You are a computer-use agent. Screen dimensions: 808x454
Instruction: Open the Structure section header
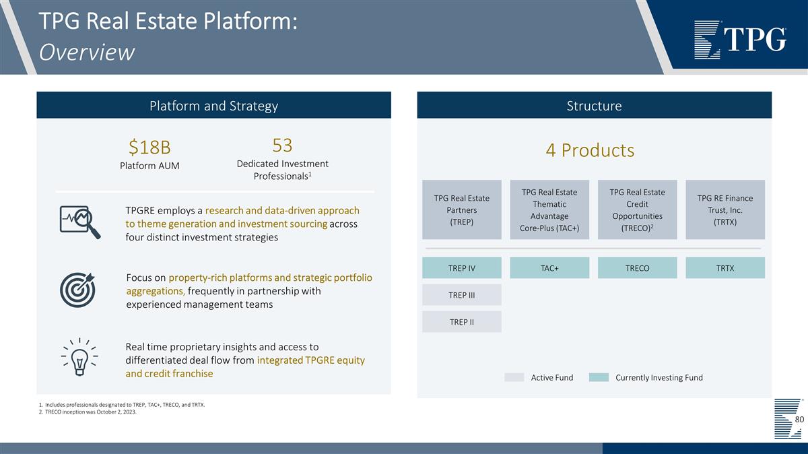(594, 106)
